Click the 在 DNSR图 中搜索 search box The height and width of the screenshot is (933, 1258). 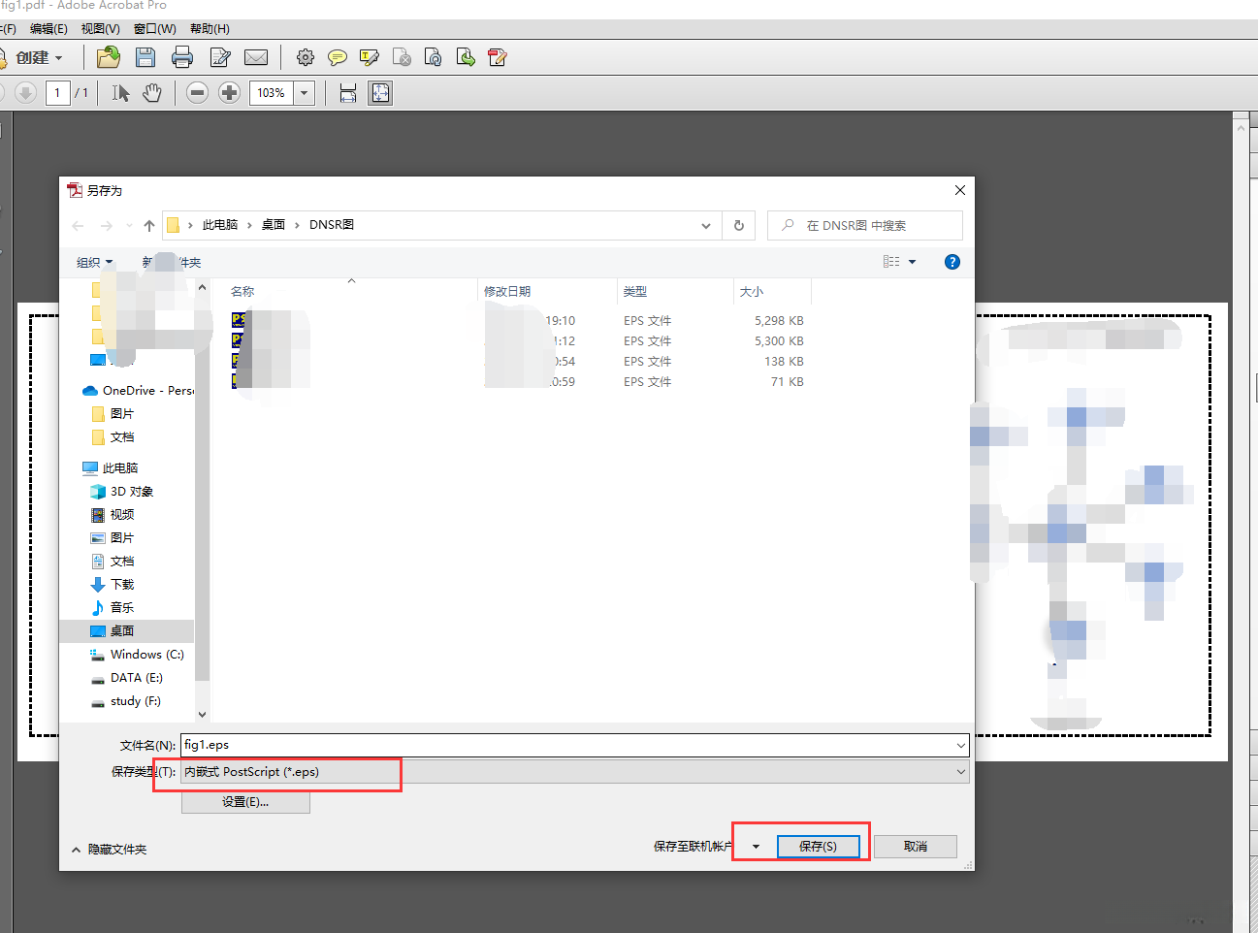coord(865,226)
